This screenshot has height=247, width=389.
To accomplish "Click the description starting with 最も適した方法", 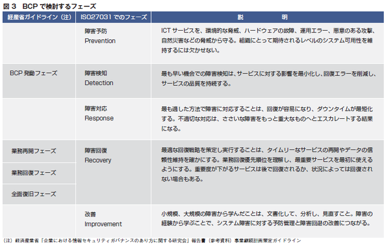I will click(x=266, y=118).
